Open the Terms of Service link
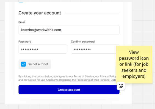This screenshot has width=155, height=109. tap(84, 77)
